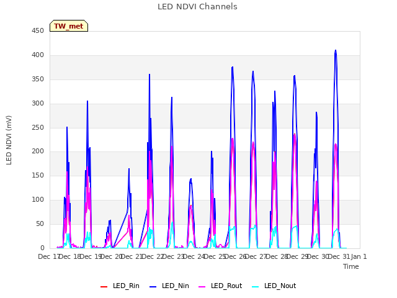The image size is (397, 298).
Task: Click the Dec 17 x-axis label
Action: [48, 256]
